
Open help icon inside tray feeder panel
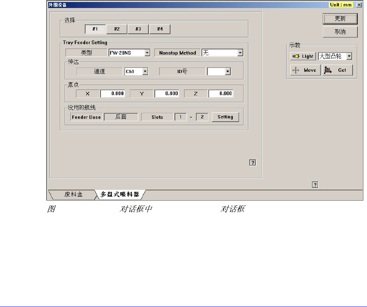point(252,163)
